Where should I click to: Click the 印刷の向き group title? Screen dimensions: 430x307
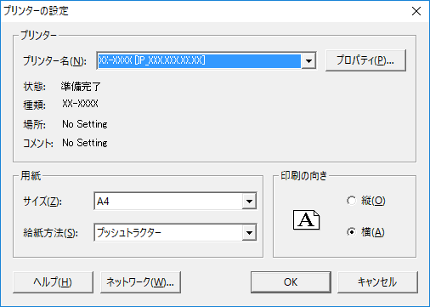(x=304, y=176)
